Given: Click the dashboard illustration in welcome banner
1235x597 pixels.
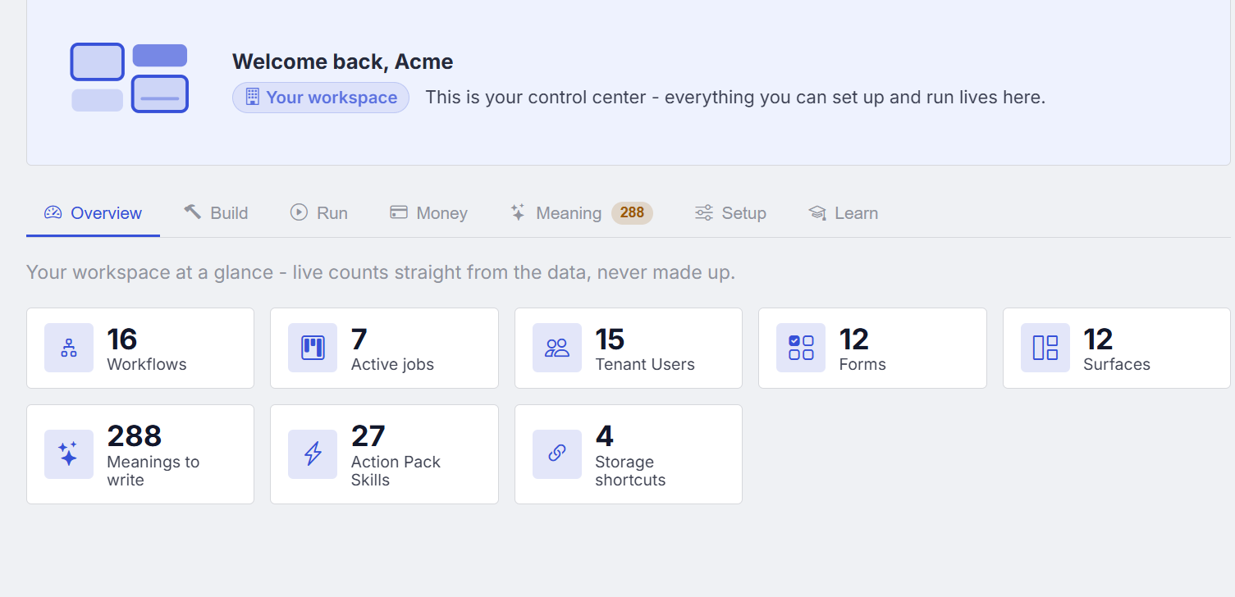Looking at the screenshot, I should pos(130,78).
